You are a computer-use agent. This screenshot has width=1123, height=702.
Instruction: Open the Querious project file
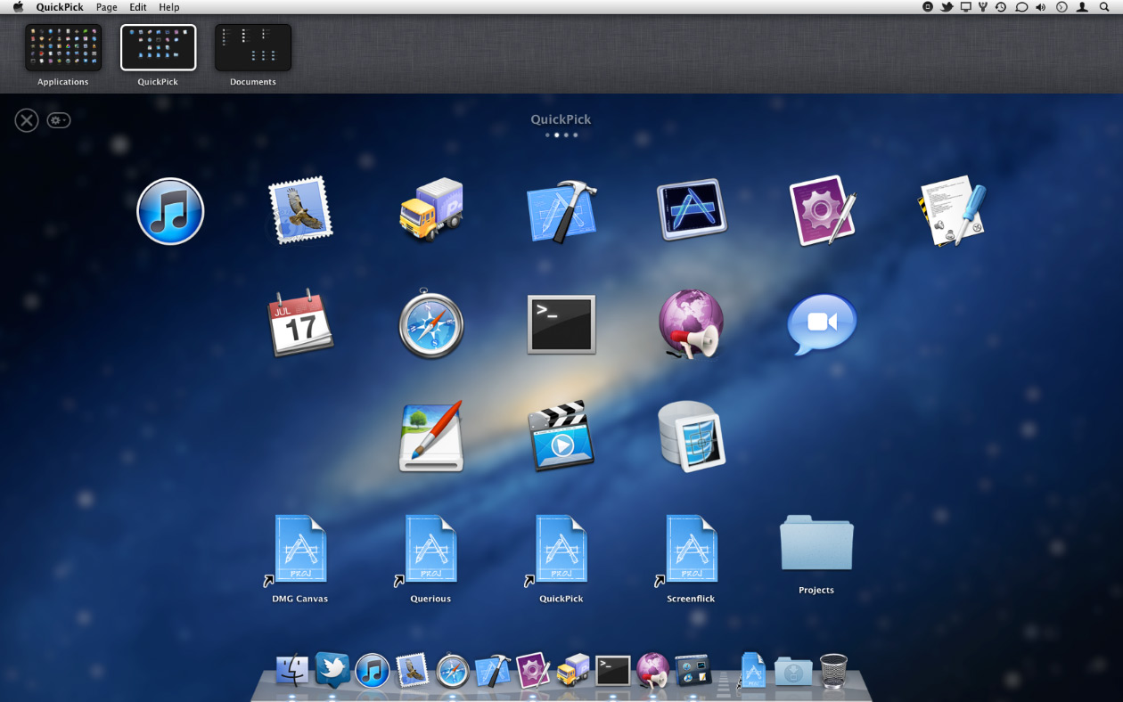point(430,557)
